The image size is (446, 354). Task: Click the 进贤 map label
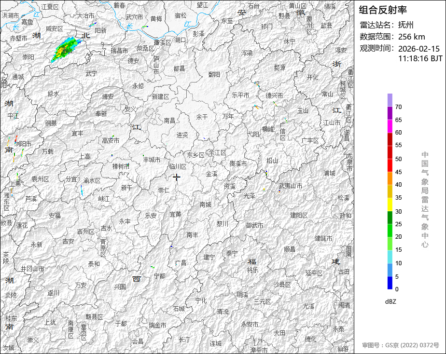click(182, 135)
